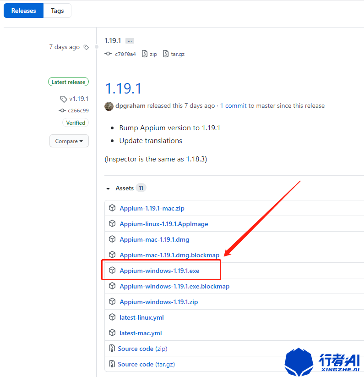
Task: Click the commit icon beside c70f0a4
Action: coord(108,54)
